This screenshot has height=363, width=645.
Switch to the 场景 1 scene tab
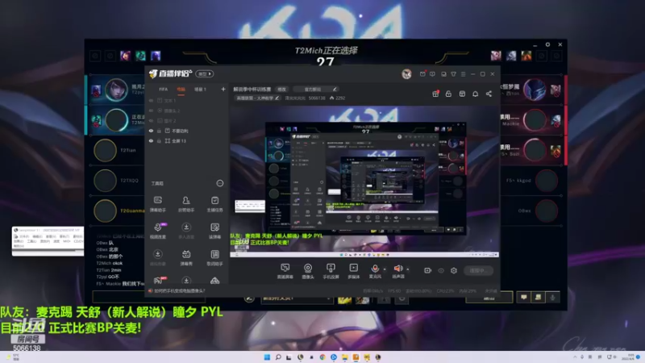[200, 90]
